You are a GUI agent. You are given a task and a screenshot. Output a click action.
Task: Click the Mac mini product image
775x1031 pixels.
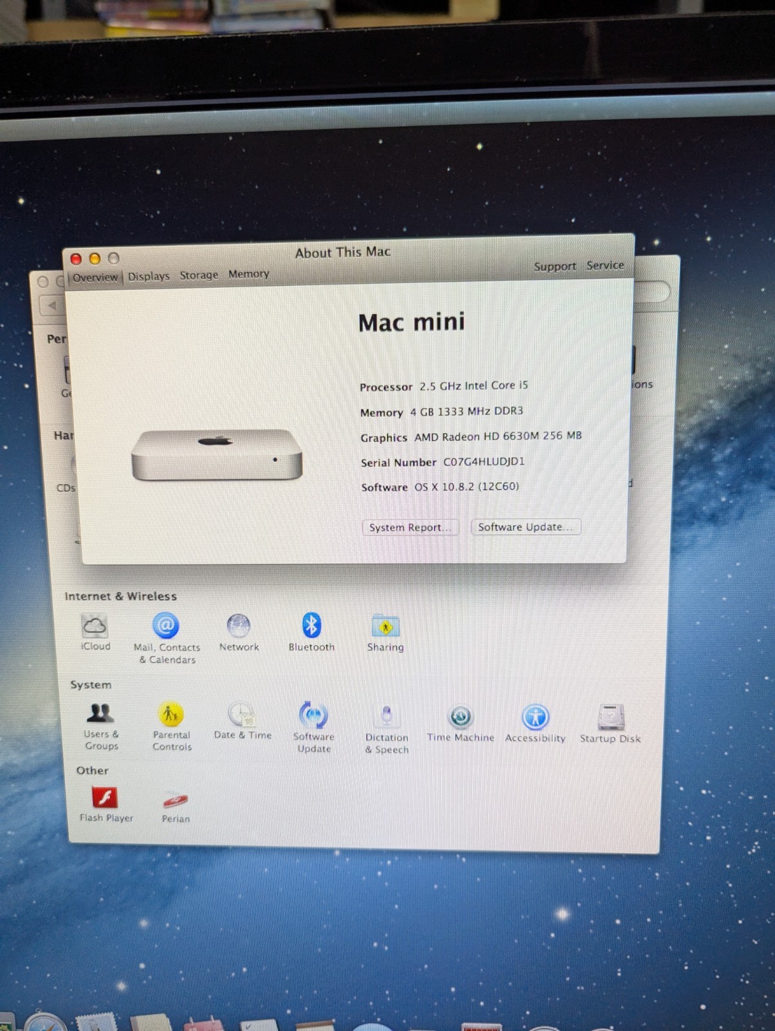[217, 455]
